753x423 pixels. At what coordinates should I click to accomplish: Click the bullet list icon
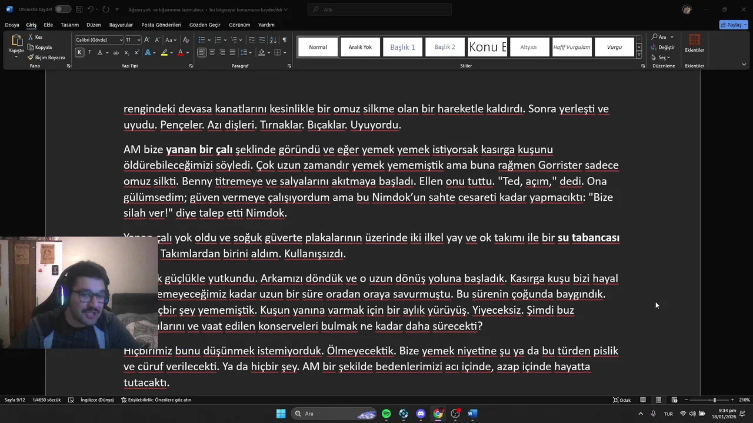point(201,40)
